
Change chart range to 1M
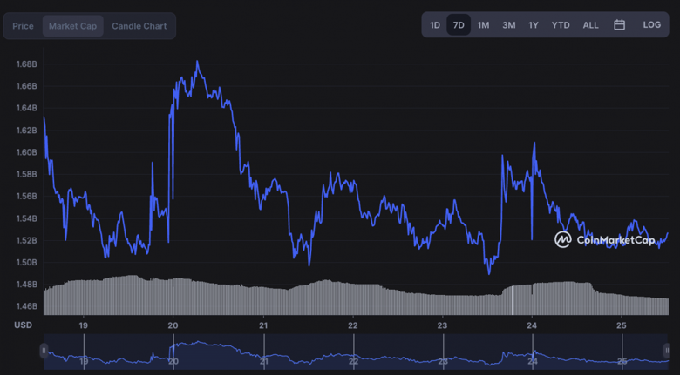click(x=483, y=25)
